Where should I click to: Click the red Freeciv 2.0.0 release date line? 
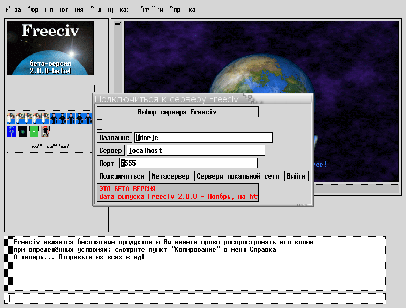pos(178,197)
